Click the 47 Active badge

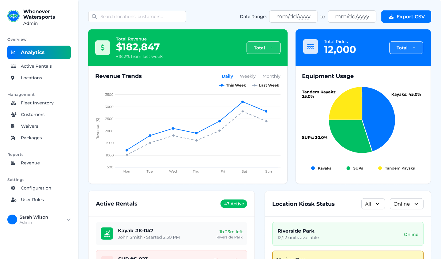(234, 204)
